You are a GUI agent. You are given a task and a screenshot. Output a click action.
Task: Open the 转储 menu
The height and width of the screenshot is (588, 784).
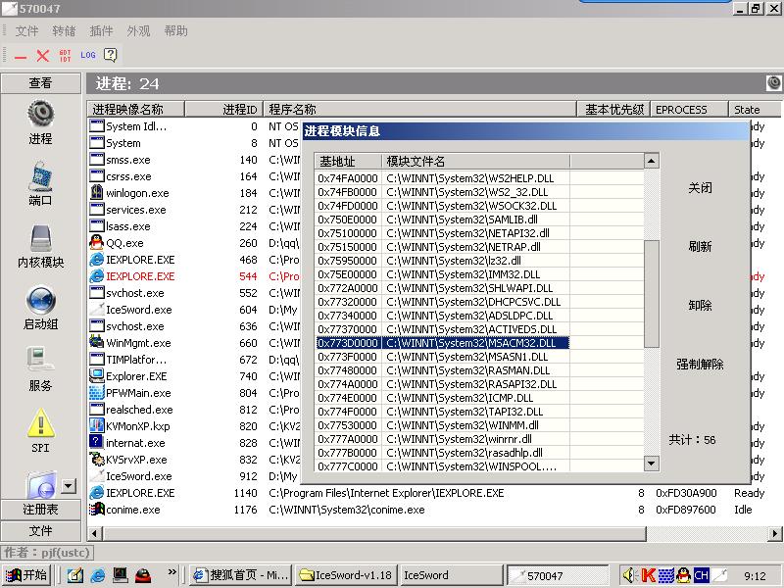(x=64, y=31)
